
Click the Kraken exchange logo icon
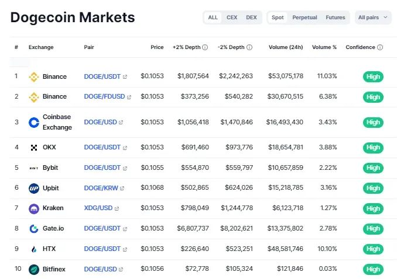(33, 208)
